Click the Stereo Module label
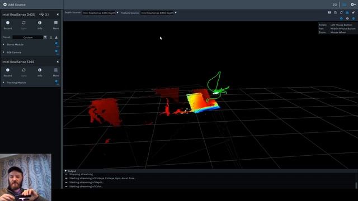 15,45
